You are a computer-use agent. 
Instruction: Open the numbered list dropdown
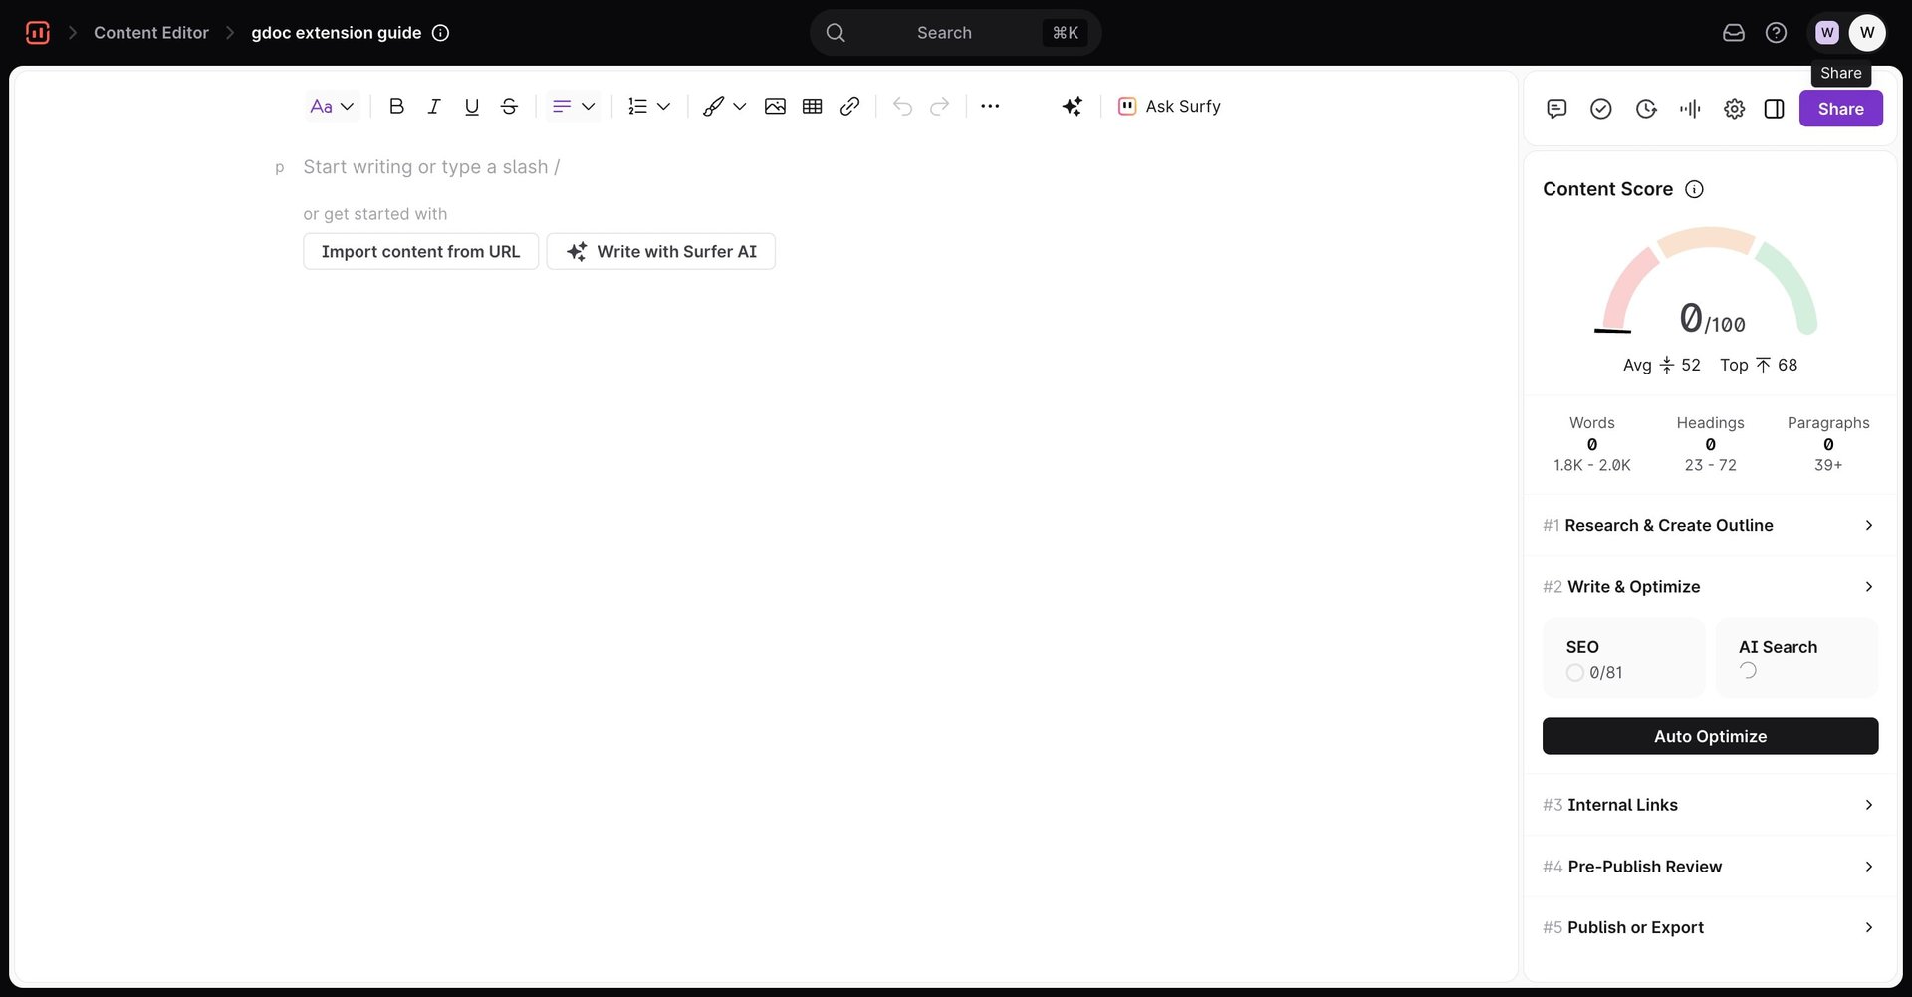[648, 107]
